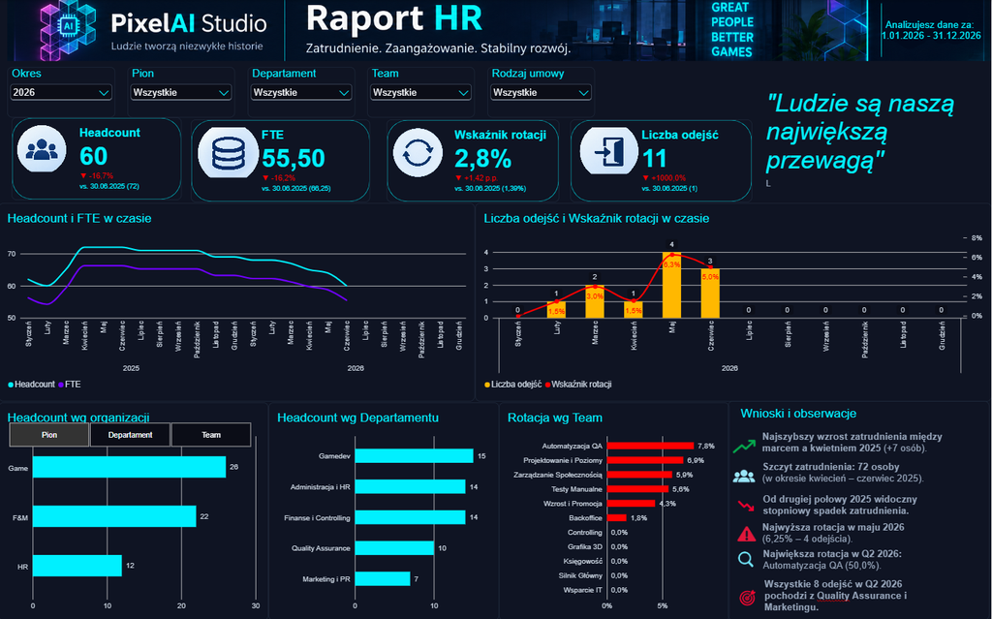Click the Wzrost i Promocja red bar
992x619 pixels.
pos(631,504)
